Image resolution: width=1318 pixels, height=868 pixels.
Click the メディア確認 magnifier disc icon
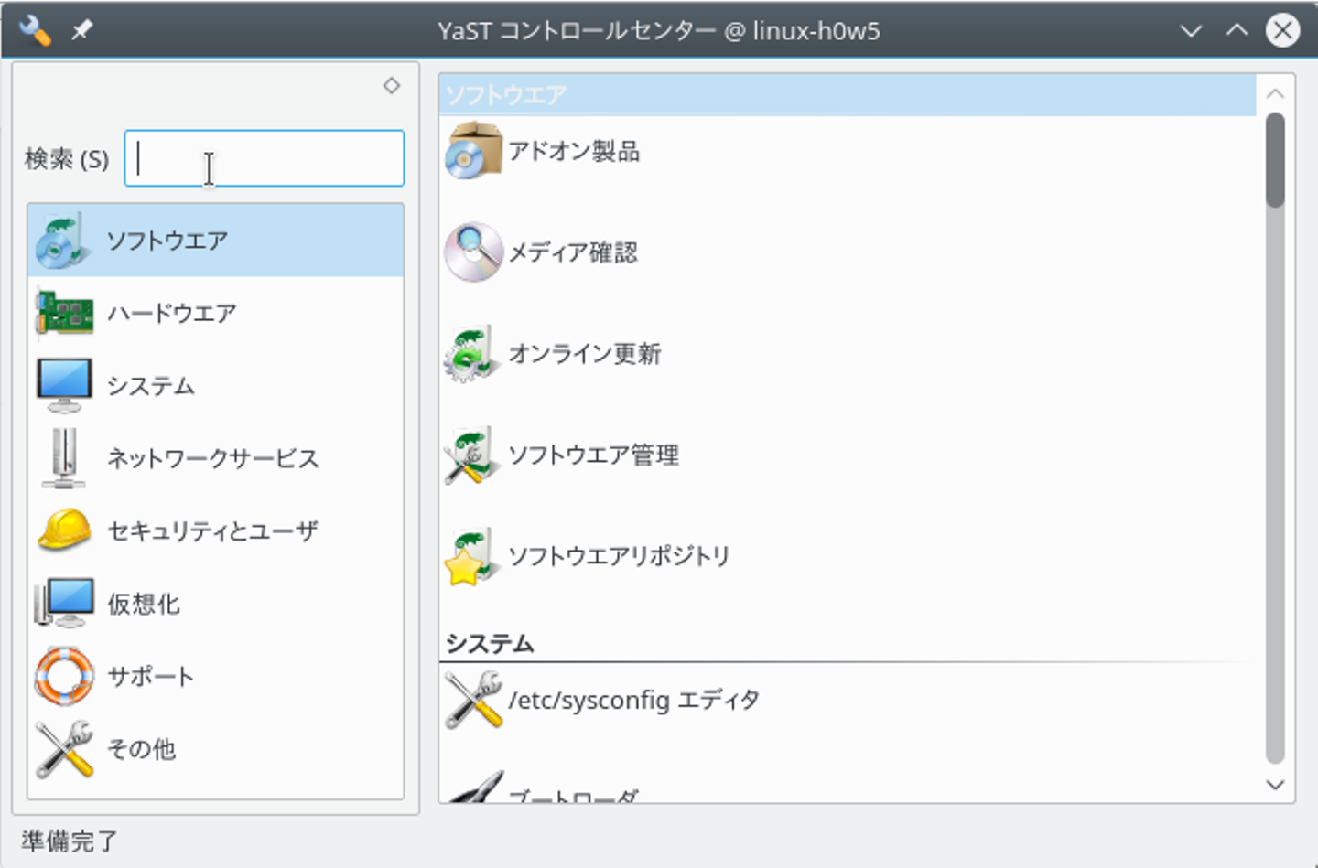(473, 252)
